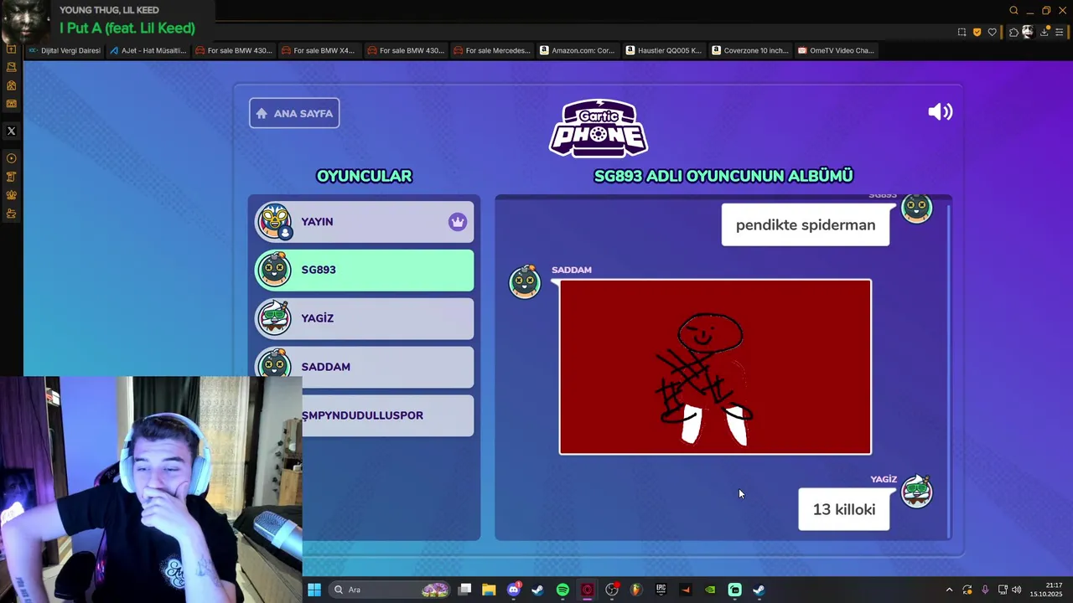
Task: Open the Haustier QQ005 K... bookmark
Action: pos(663,50)
